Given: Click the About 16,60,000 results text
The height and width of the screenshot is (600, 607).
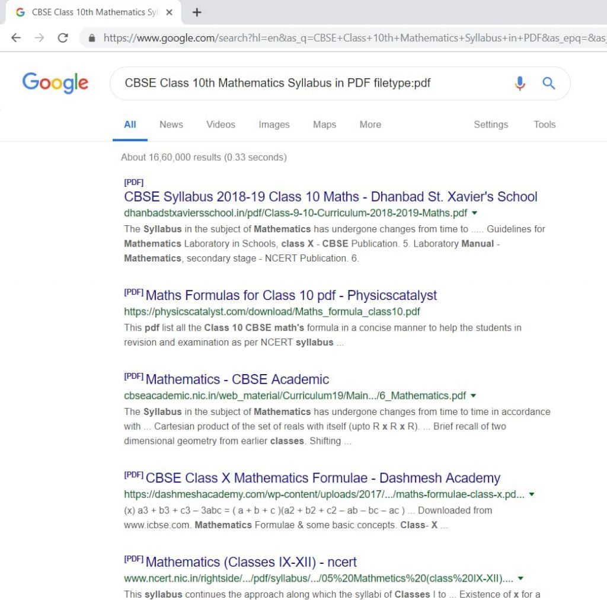Looking at the screenshot, I should (x=204, y=158).
